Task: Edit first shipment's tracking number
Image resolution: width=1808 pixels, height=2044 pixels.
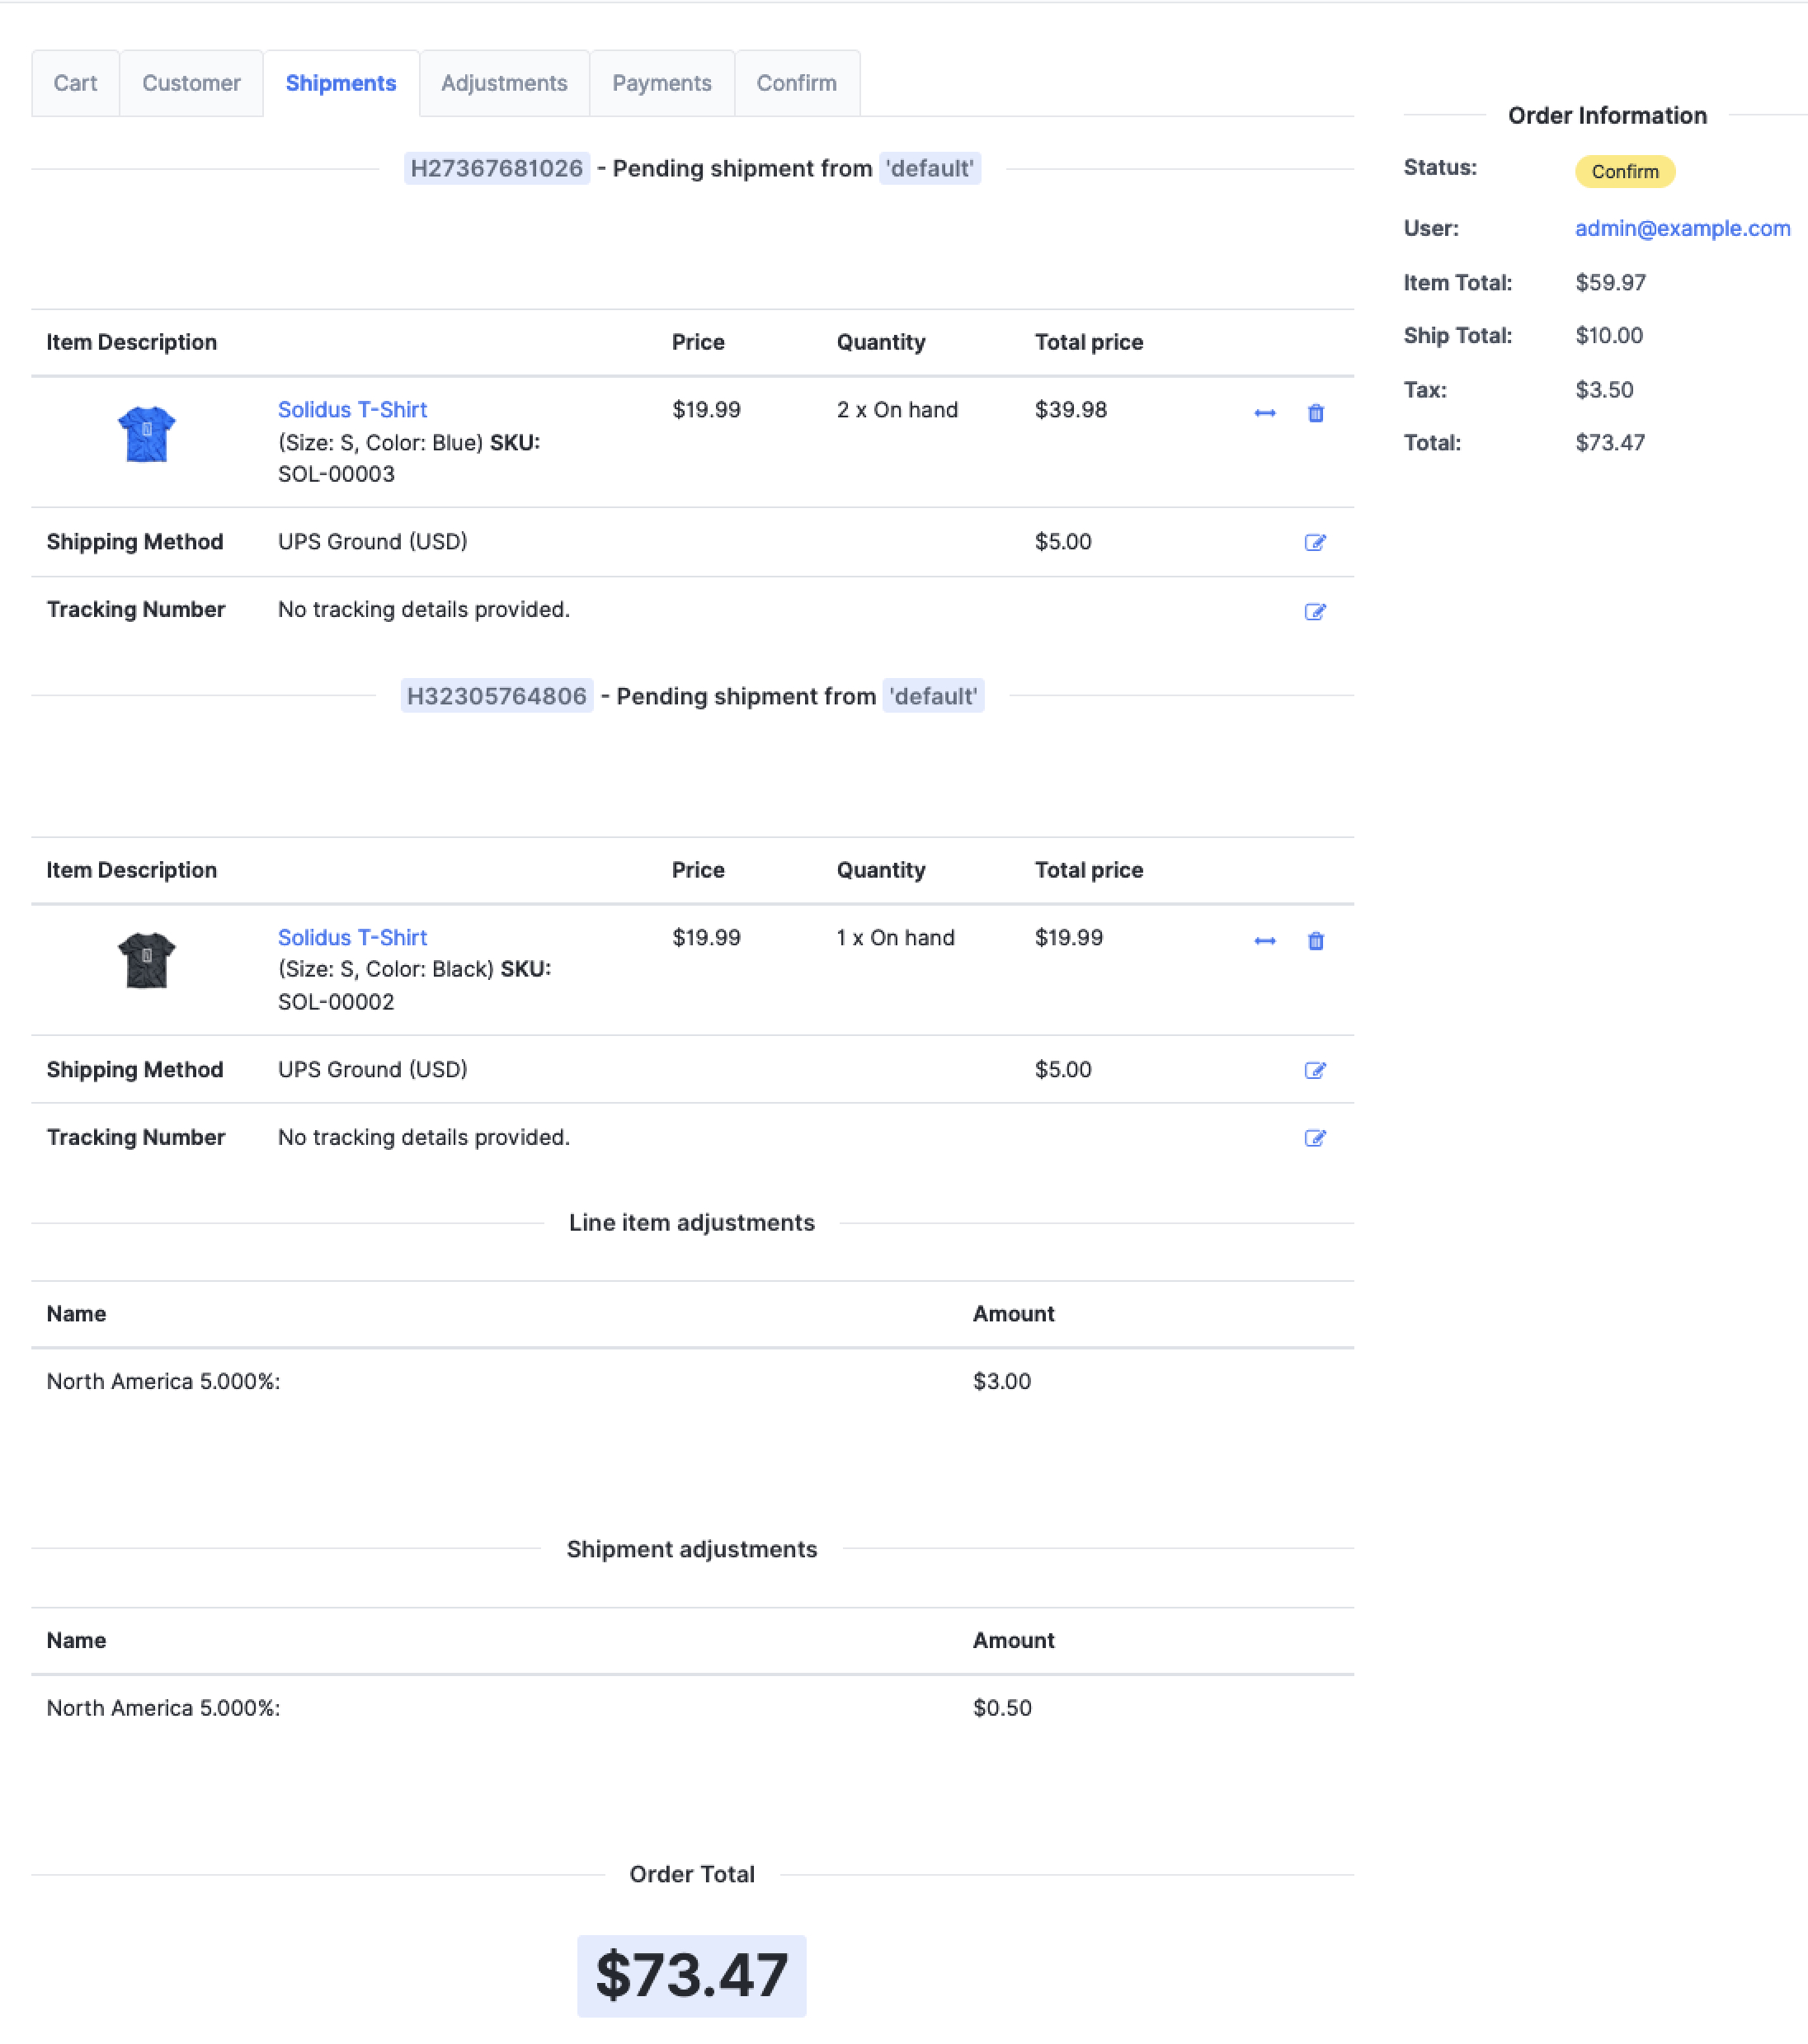Action: click(1314, 611)
